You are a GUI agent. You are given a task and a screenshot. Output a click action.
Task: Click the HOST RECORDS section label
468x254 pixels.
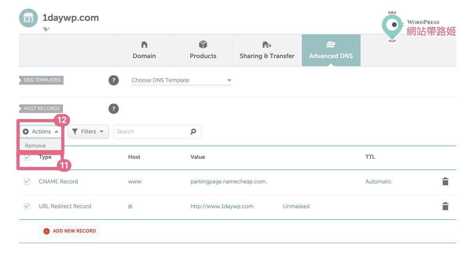click(x=41, y=108)
